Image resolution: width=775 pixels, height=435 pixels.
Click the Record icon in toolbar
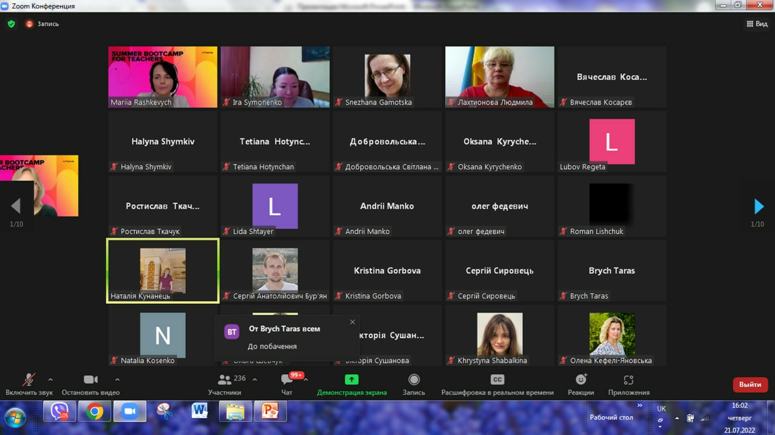pos(414,380)
